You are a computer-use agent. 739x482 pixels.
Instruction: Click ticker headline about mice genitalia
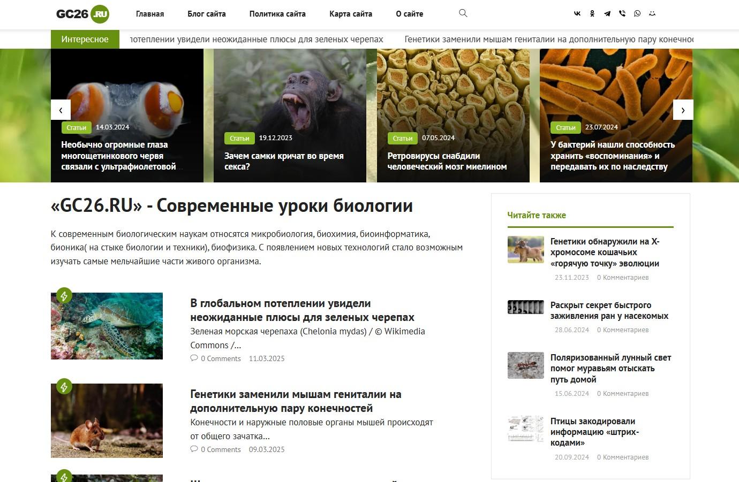549,39
